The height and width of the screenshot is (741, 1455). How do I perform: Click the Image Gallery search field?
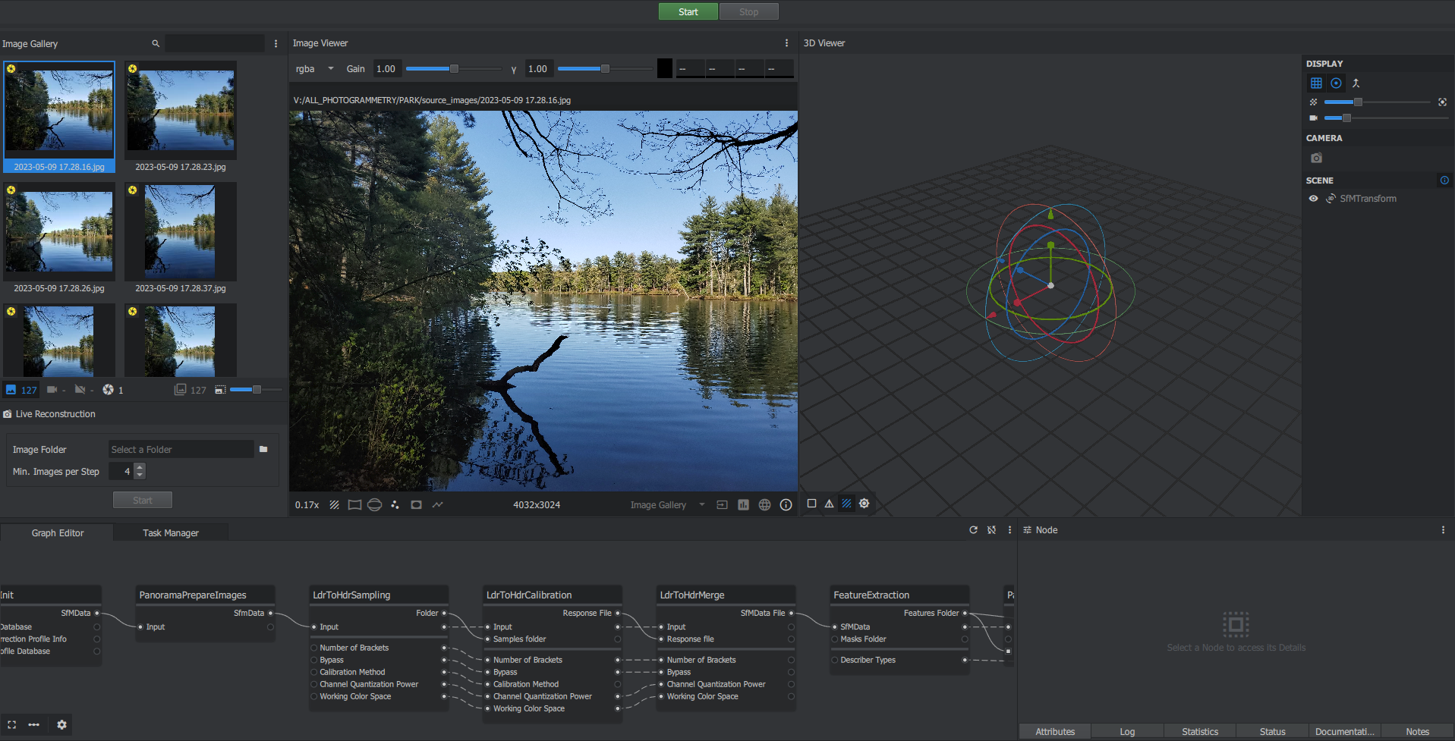click(x=215, y=44)
